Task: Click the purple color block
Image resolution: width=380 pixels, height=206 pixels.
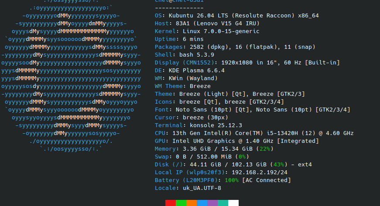Action: 212,203
